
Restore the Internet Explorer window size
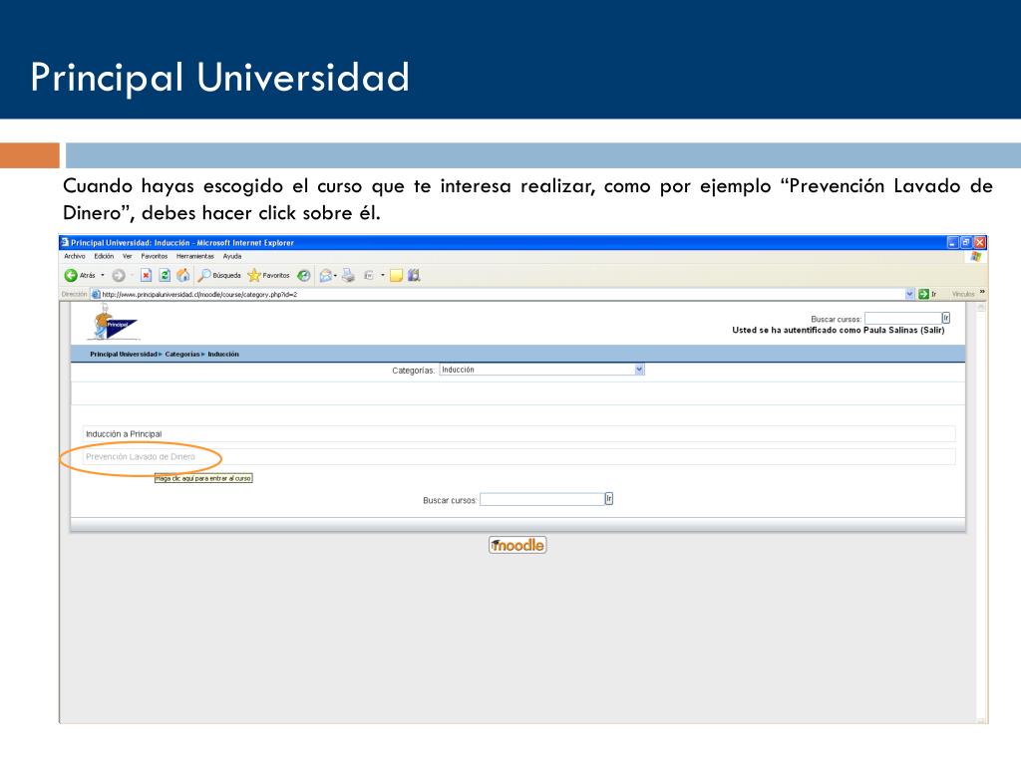tap(966, 243)
